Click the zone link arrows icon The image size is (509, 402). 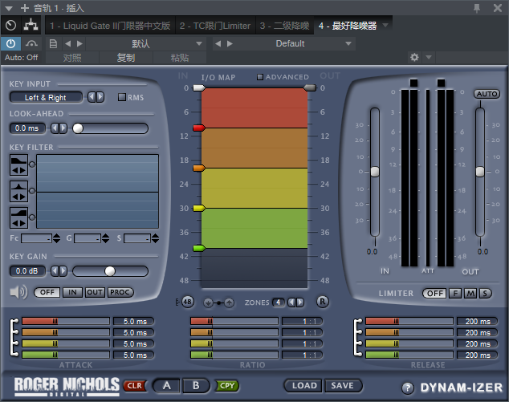219,303
